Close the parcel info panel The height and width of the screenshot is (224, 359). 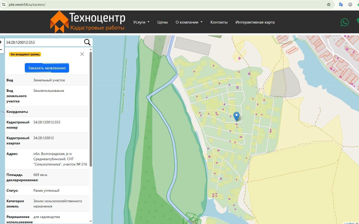tap(82, 54)
